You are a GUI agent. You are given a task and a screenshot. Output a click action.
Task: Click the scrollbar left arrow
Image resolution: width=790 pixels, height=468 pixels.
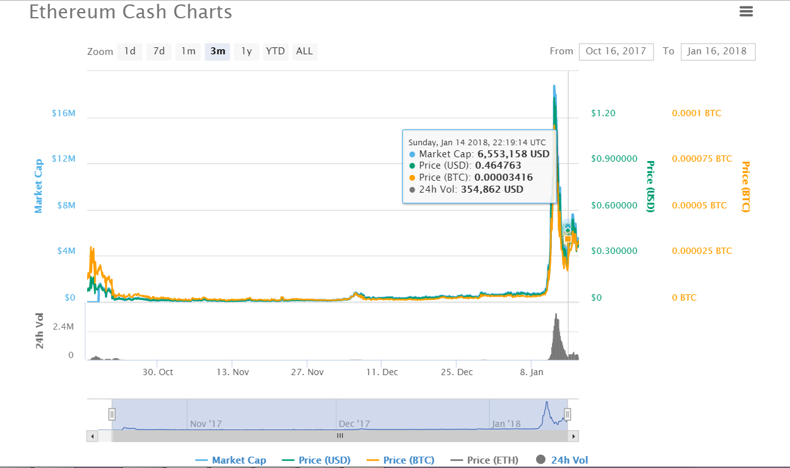[x=92, y=436]
